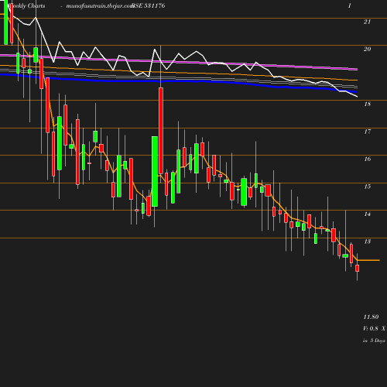Click the price axis label 17
Viewport: 387px width, 387px height.
[367, 132]
